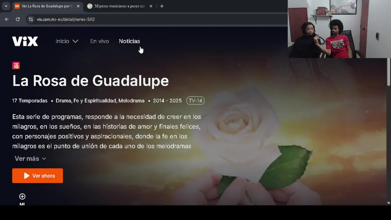This screenshot has width=391, height=220.
Task: Close the Ver La Rosa de Guadalupe tab
Action: [x=78, y=6]
